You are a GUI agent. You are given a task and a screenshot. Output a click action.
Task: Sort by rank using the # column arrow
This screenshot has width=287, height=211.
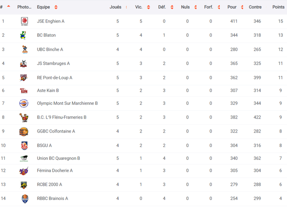(x=9, y=6)
